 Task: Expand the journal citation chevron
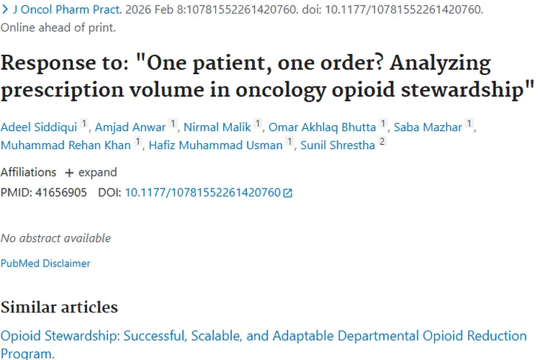pos(5,11)
